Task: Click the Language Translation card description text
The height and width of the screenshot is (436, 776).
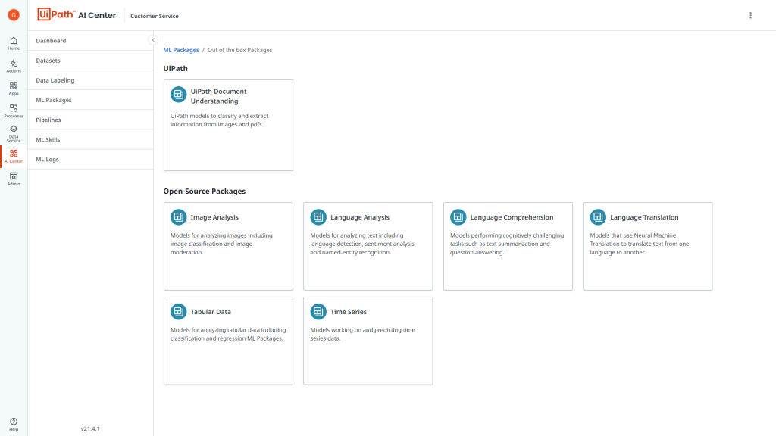Action: click(640, 244)
